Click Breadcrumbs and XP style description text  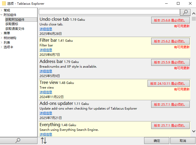pyautogui.click(x=68, y=67)
